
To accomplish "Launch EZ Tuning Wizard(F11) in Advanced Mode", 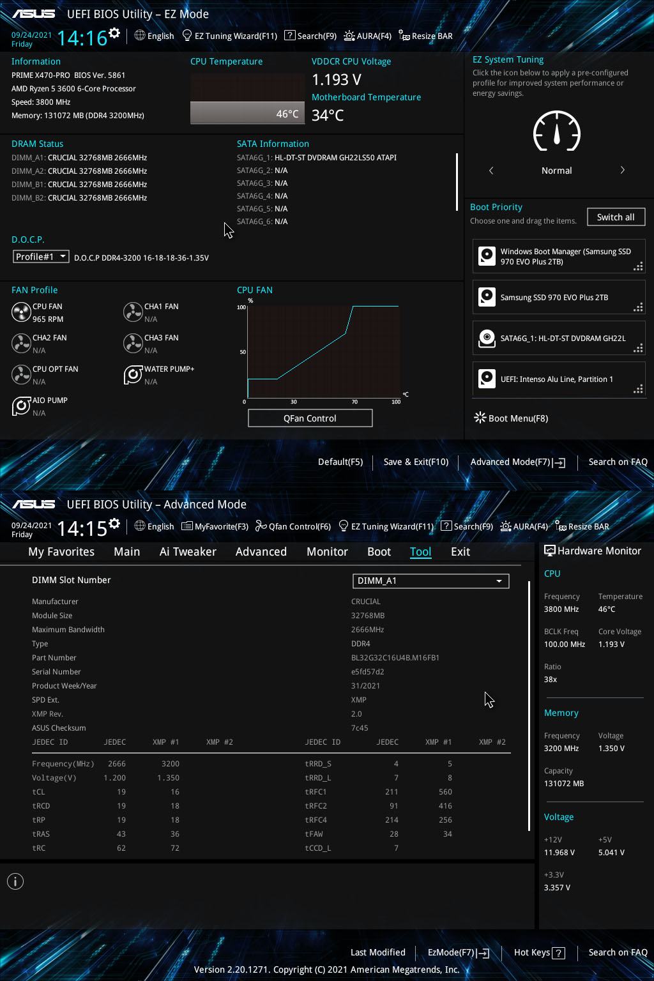I will (386, 526).
